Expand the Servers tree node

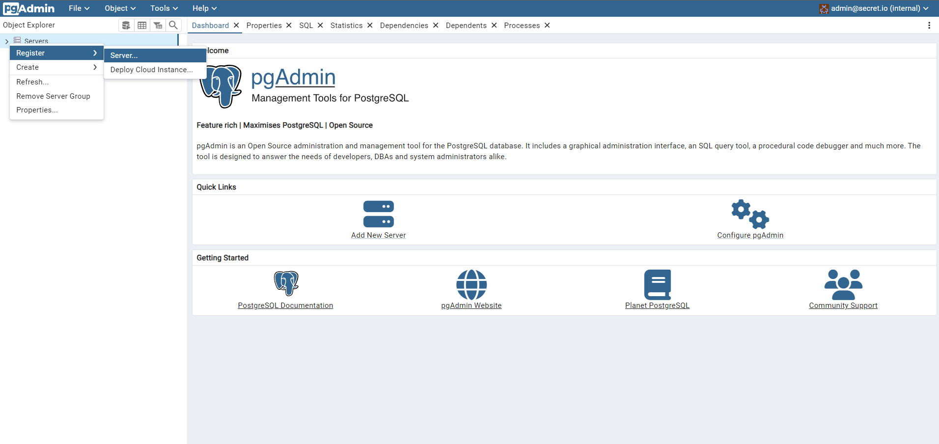click(x=6, y=41)
